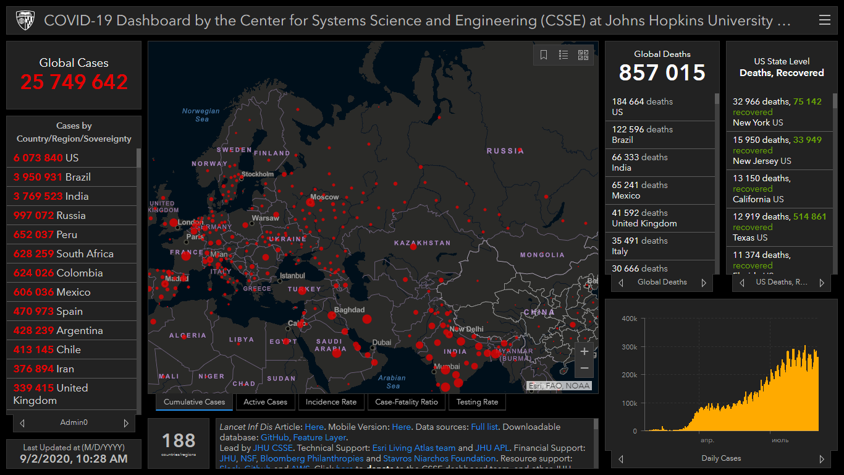
Task: Switch to next chart after Daily Cases
Action: point(822,459)
